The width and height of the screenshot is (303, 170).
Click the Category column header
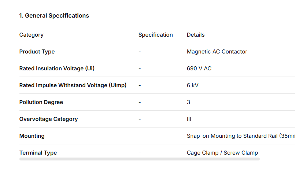[31, 35]
